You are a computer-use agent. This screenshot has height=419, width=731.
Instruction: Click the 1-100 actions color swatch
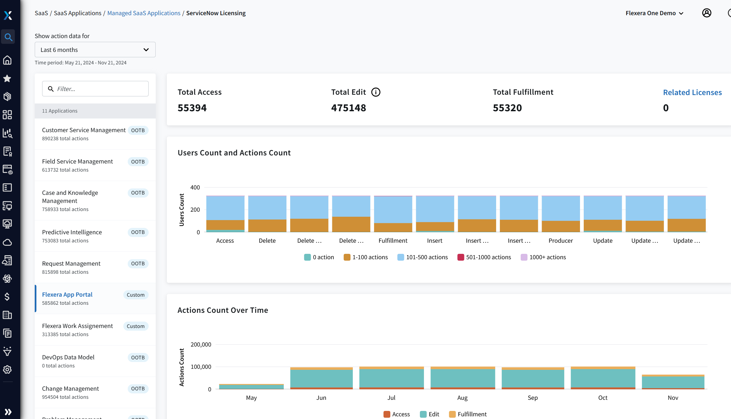[347, 257]
